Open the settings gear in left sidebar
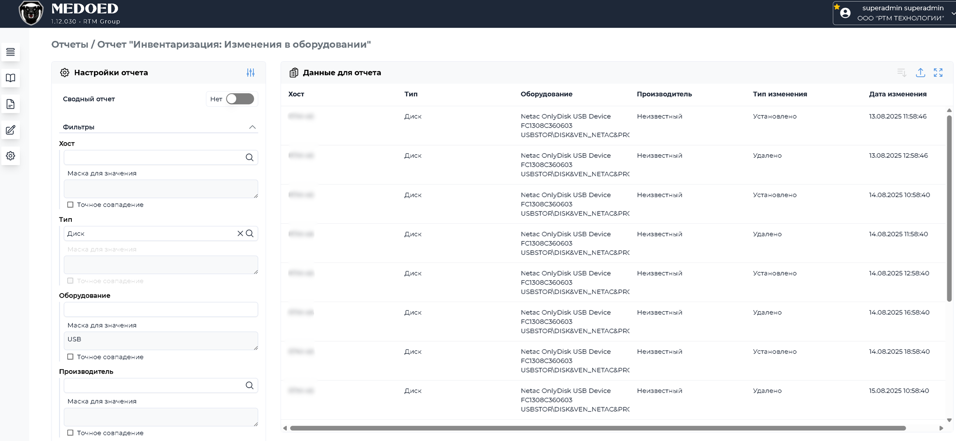 point(10,156)
